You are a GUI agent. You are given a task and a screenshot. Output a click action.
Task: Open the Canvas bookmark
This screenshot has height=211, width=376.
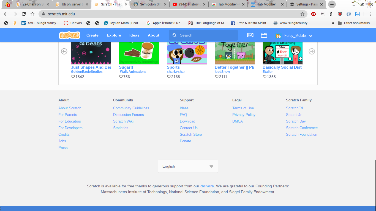[73, 23]
